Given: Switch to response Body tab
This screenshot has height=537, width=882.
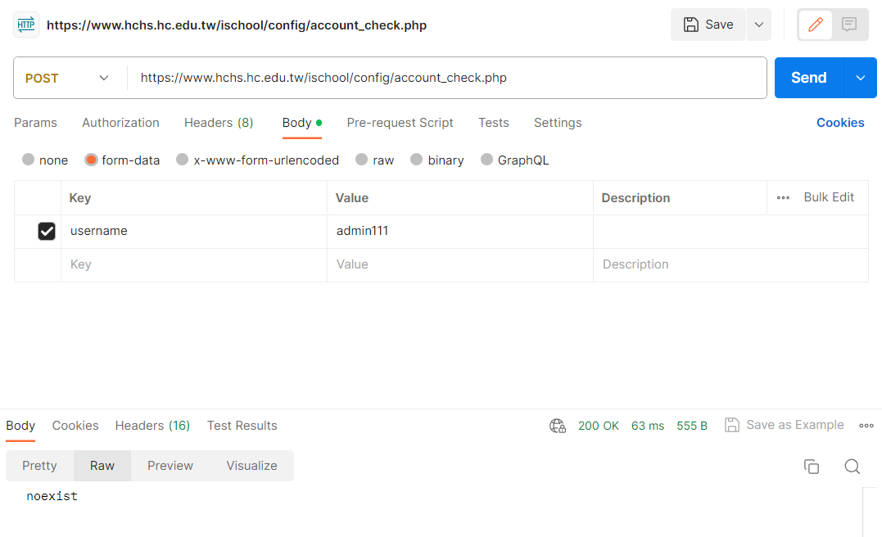Looking at the screenshot, I should coord(20,426).
